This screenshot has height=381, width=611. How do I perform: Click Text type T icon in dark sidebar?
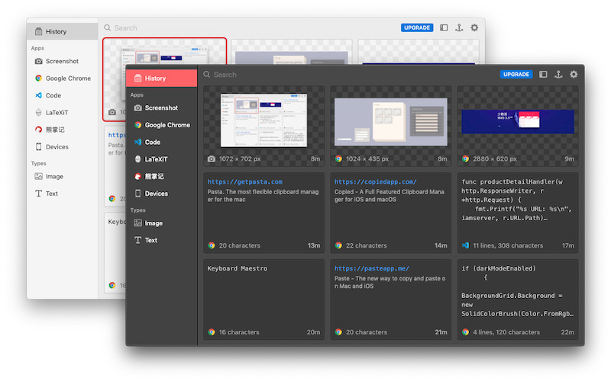137,240
